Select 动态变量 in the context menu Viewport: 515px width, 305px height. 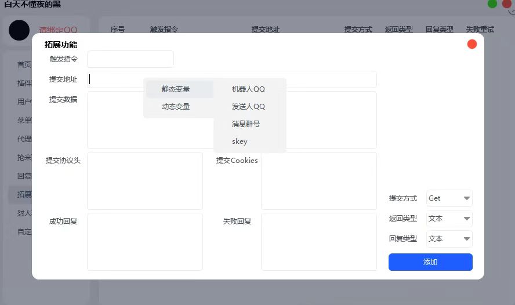coord(176,107)
